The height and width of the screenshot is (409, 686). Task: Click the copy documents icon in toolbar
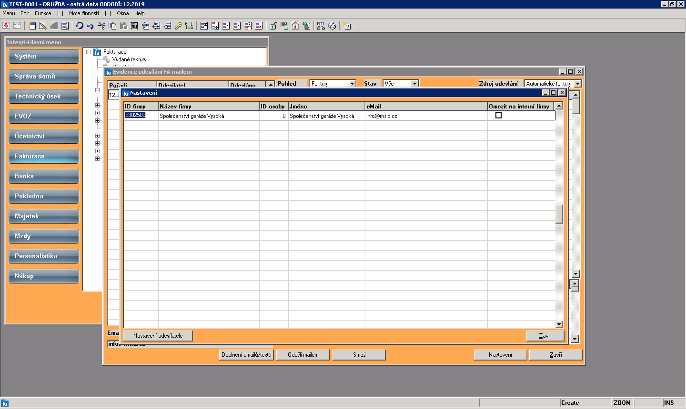pyautogui.click(x=112, y=26)
